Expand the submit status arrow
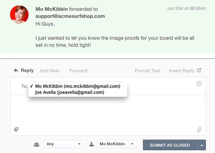Viewport: 215px width, 153px height. point(202,145)
